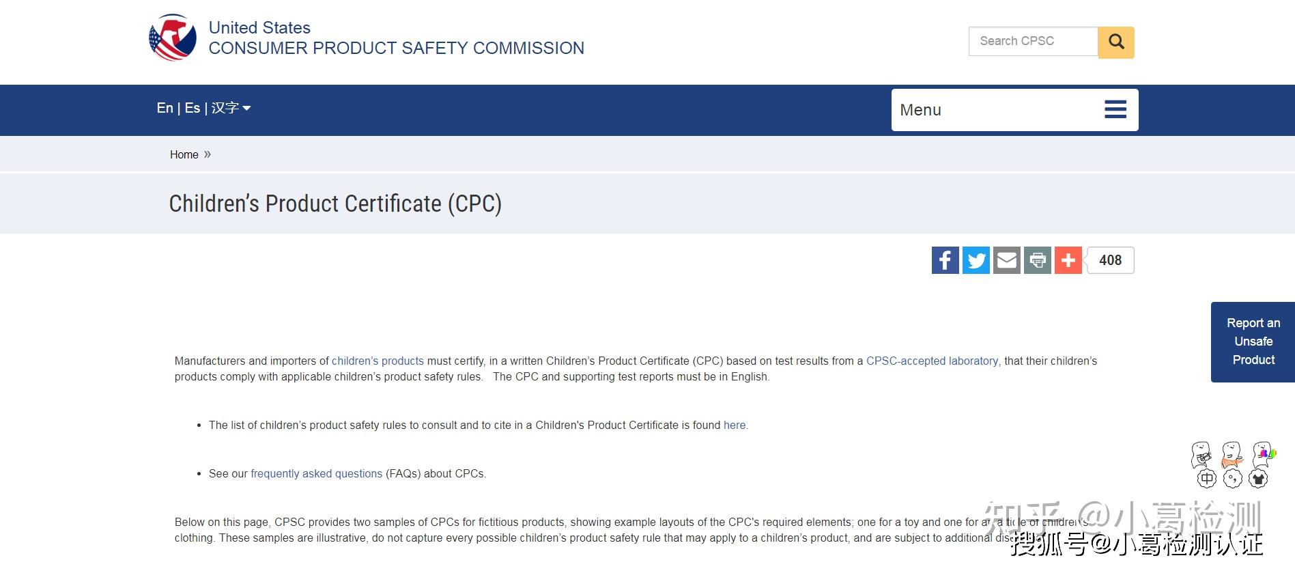Open the frequently asked questions link
The width and height of the screenshot is (1295, 571).
click(316, 473)
